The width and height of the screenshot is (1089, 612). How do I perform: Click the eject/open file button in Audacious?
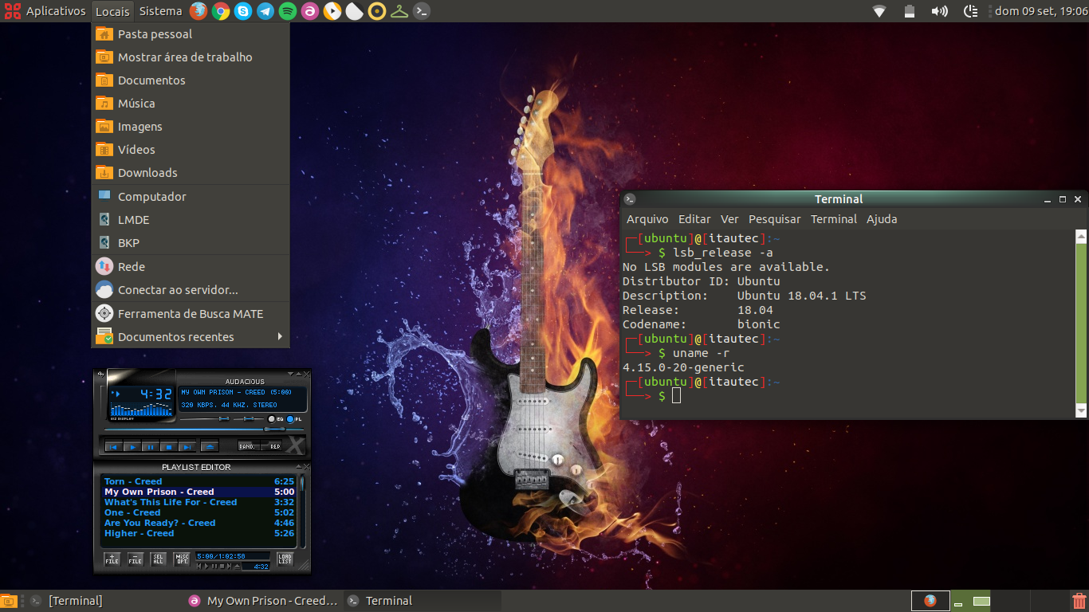[210, 446]
